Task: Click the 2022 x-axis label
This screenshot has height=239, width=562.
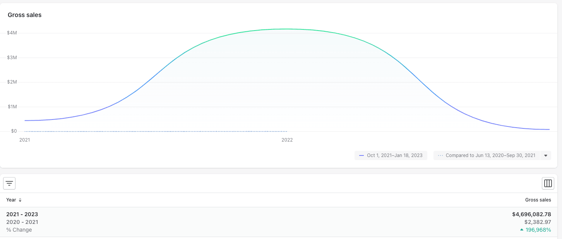Action: [287, 140]
